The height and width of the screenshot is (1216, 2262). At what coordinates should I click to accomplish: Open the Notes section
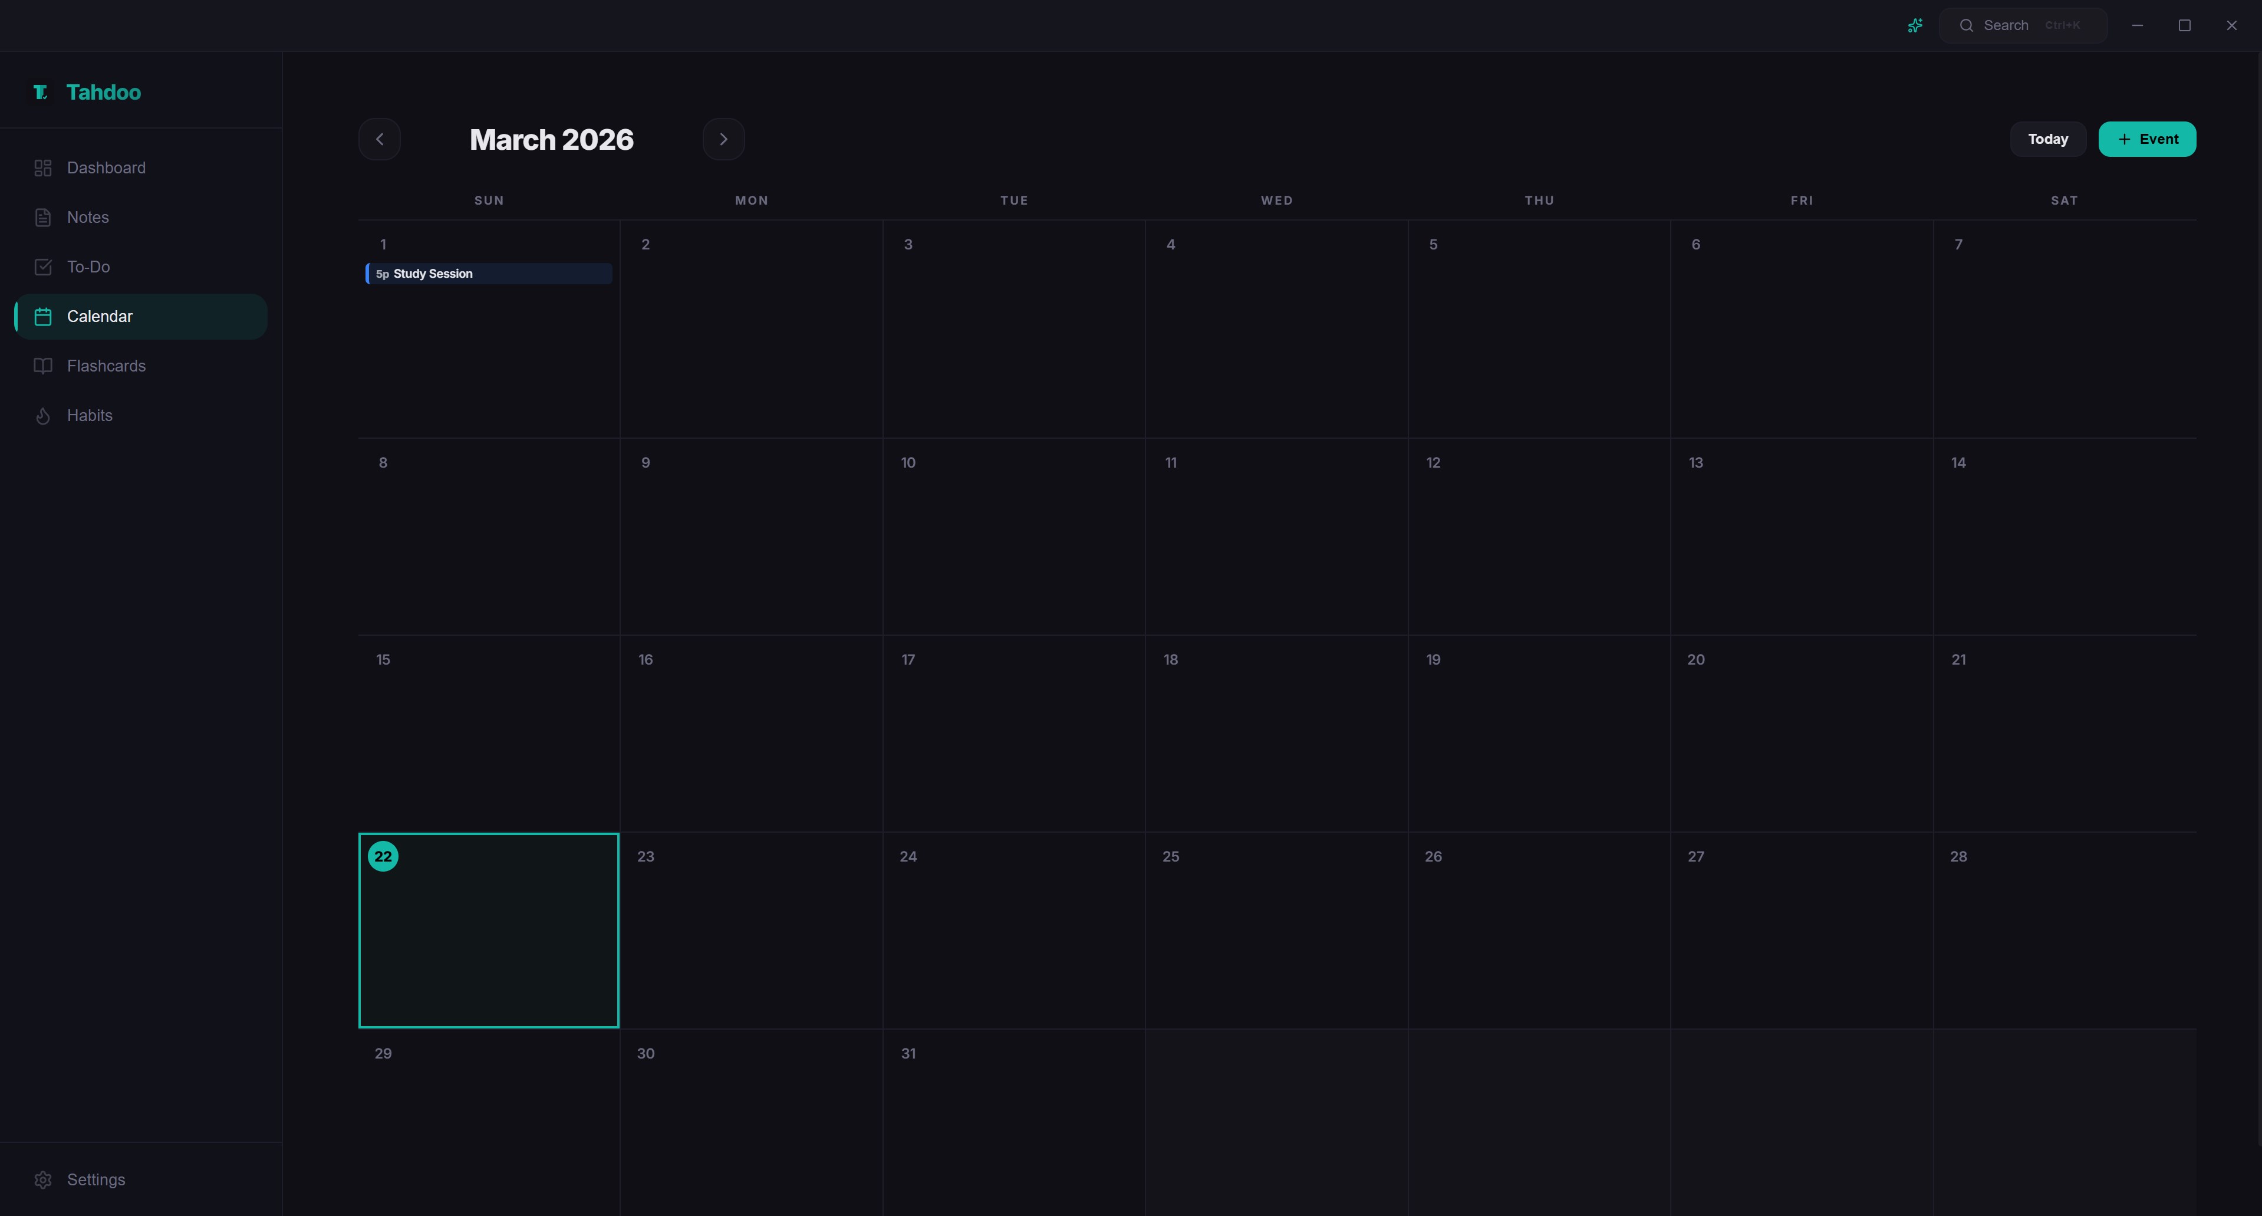coord(140,217)
